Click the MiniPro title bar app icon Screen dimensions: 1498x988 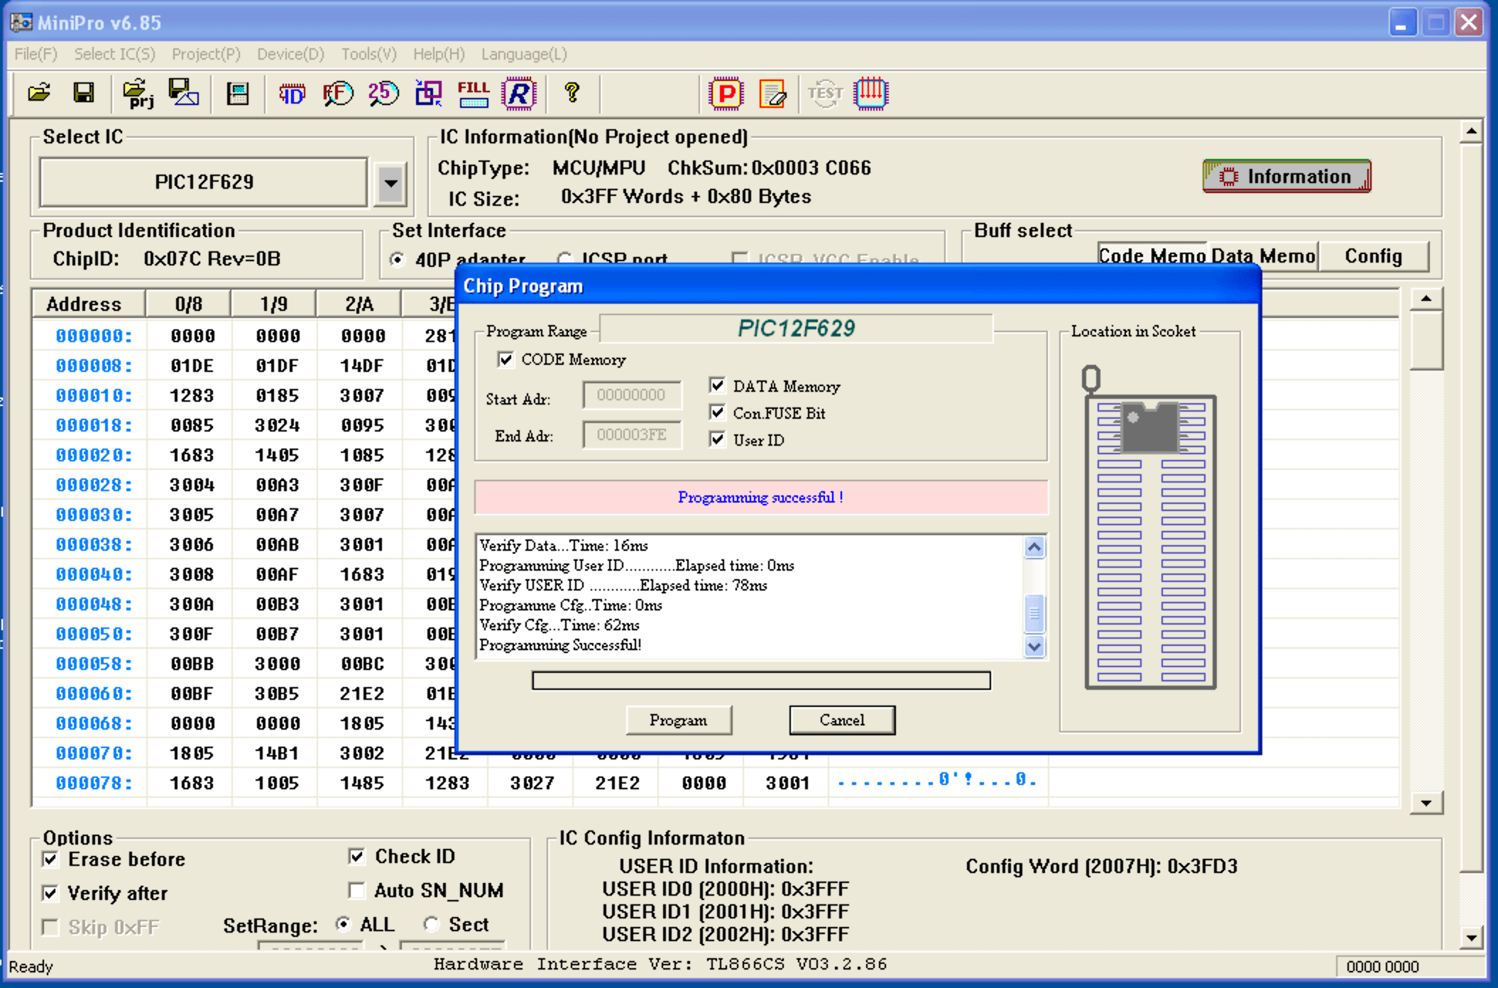(21, 23)
